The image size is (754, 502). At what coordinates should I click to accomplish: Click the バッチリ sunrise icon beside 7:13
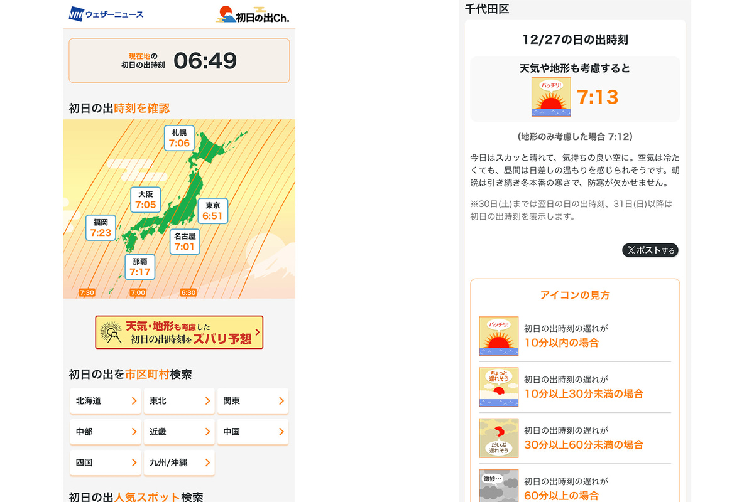[551, 97]
